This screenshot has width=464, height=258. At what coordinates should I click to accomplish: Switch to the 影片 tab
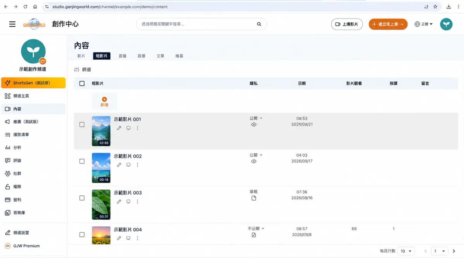click(81, 56)
